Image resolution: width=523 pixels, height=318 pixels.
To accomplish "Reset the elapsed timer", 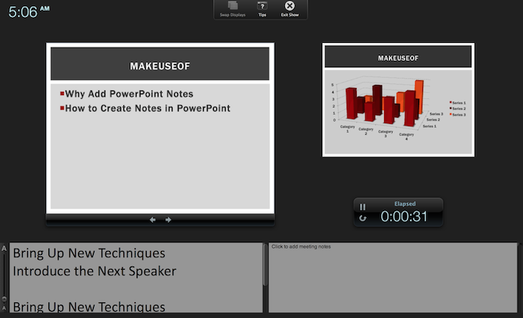I will [362, 218].
